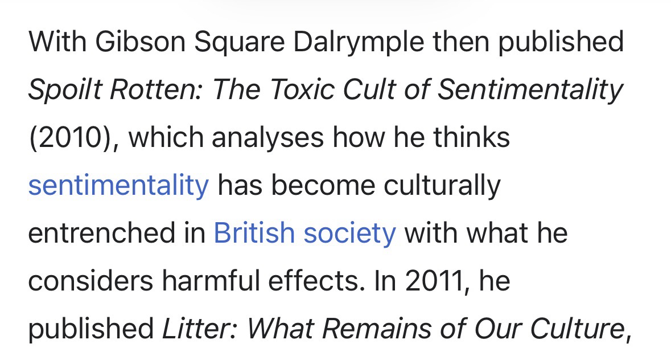Image resolution: width=671 pixels, height=360 pixels.
Task: Open the blue sentimentality link
Action: click(x=118, y=185)
